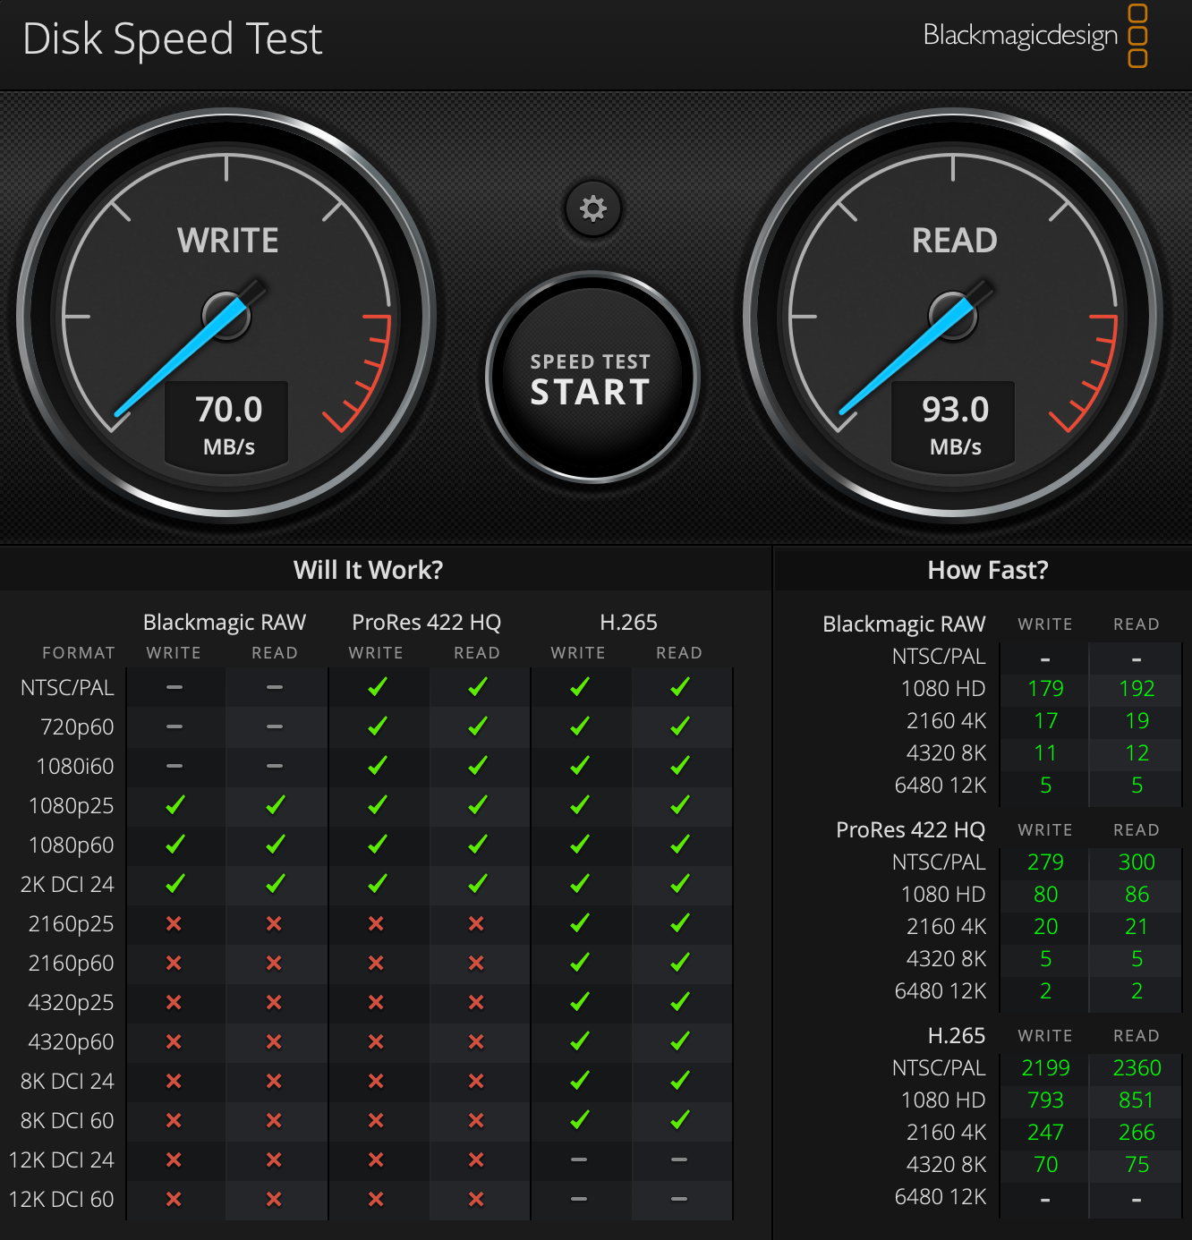Click H.265 write checkmark for 8K DCI 60

pyautogui.click(x=579, y=1120)
